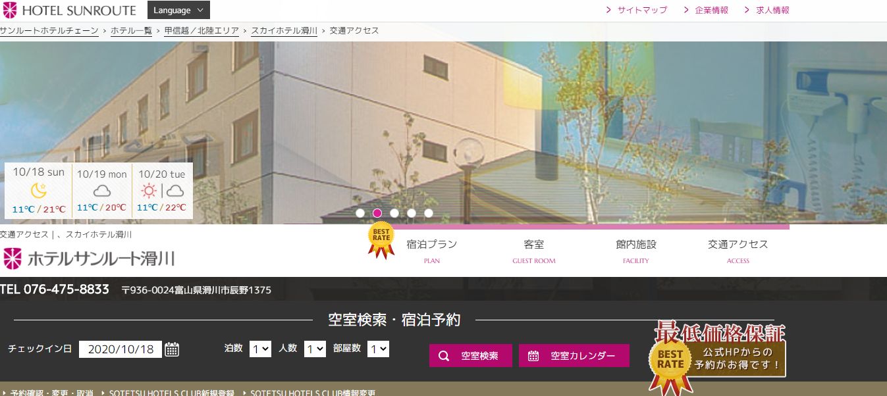Click the moon weather icon for 10/18
This screenshot has width=887, height=396.
39,191
